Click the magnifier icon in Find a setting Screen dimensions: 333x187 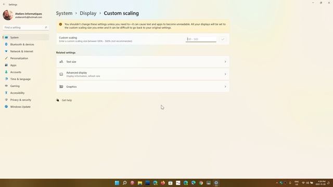click(x=46, y=28)
